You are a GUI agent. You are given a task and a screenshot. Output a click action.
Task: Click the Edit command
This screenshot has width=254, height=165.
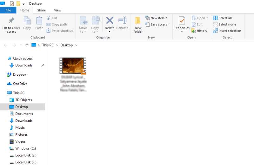tap(197, 24)
